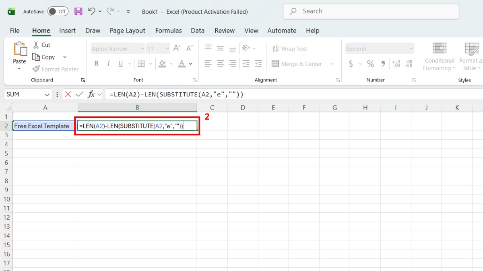Open the Copy icon
This screenshot has width=483, height=271.
(35, 57)
